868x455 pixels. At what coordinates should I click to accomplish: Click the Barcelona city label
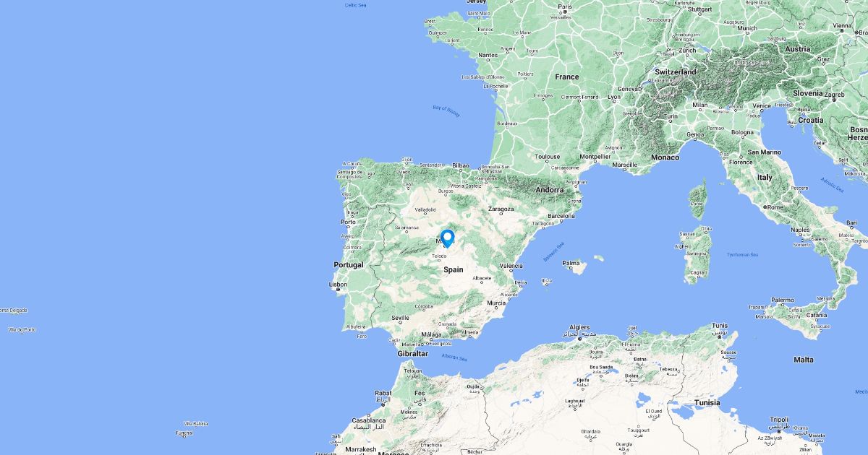pos(561,215)
